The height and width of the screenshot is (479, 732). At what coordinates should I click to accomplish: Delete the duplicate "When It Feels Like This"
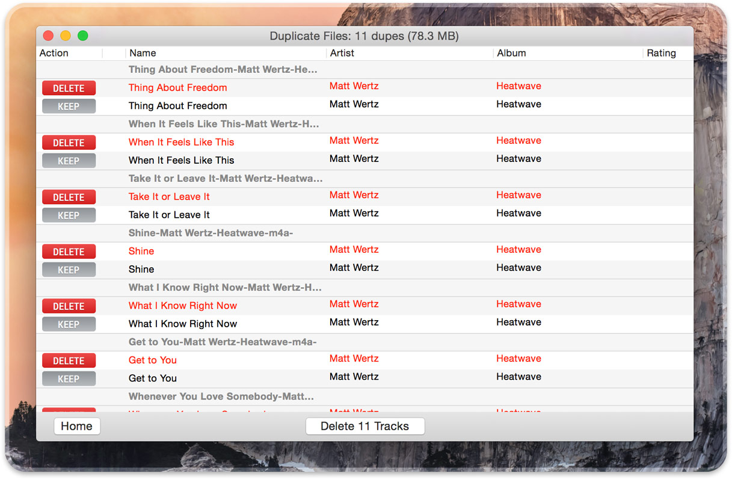click(69, 143)
